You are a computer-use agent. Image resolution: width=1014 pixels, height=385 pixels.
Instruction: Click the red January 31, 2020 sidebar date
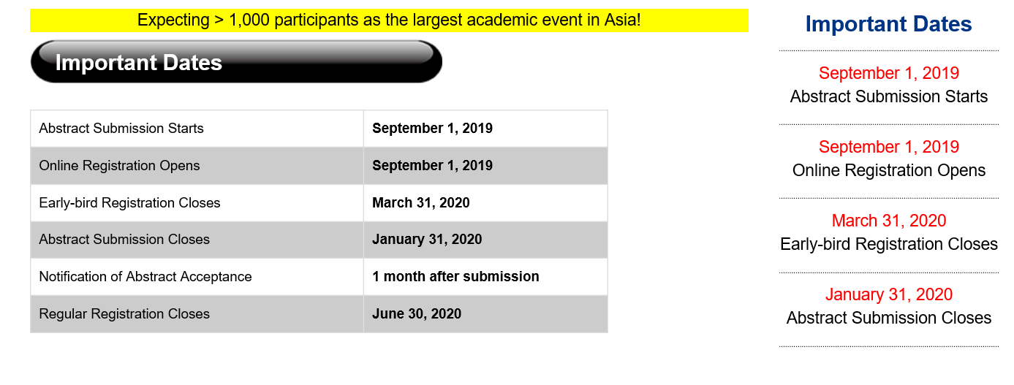click(889, 294)
